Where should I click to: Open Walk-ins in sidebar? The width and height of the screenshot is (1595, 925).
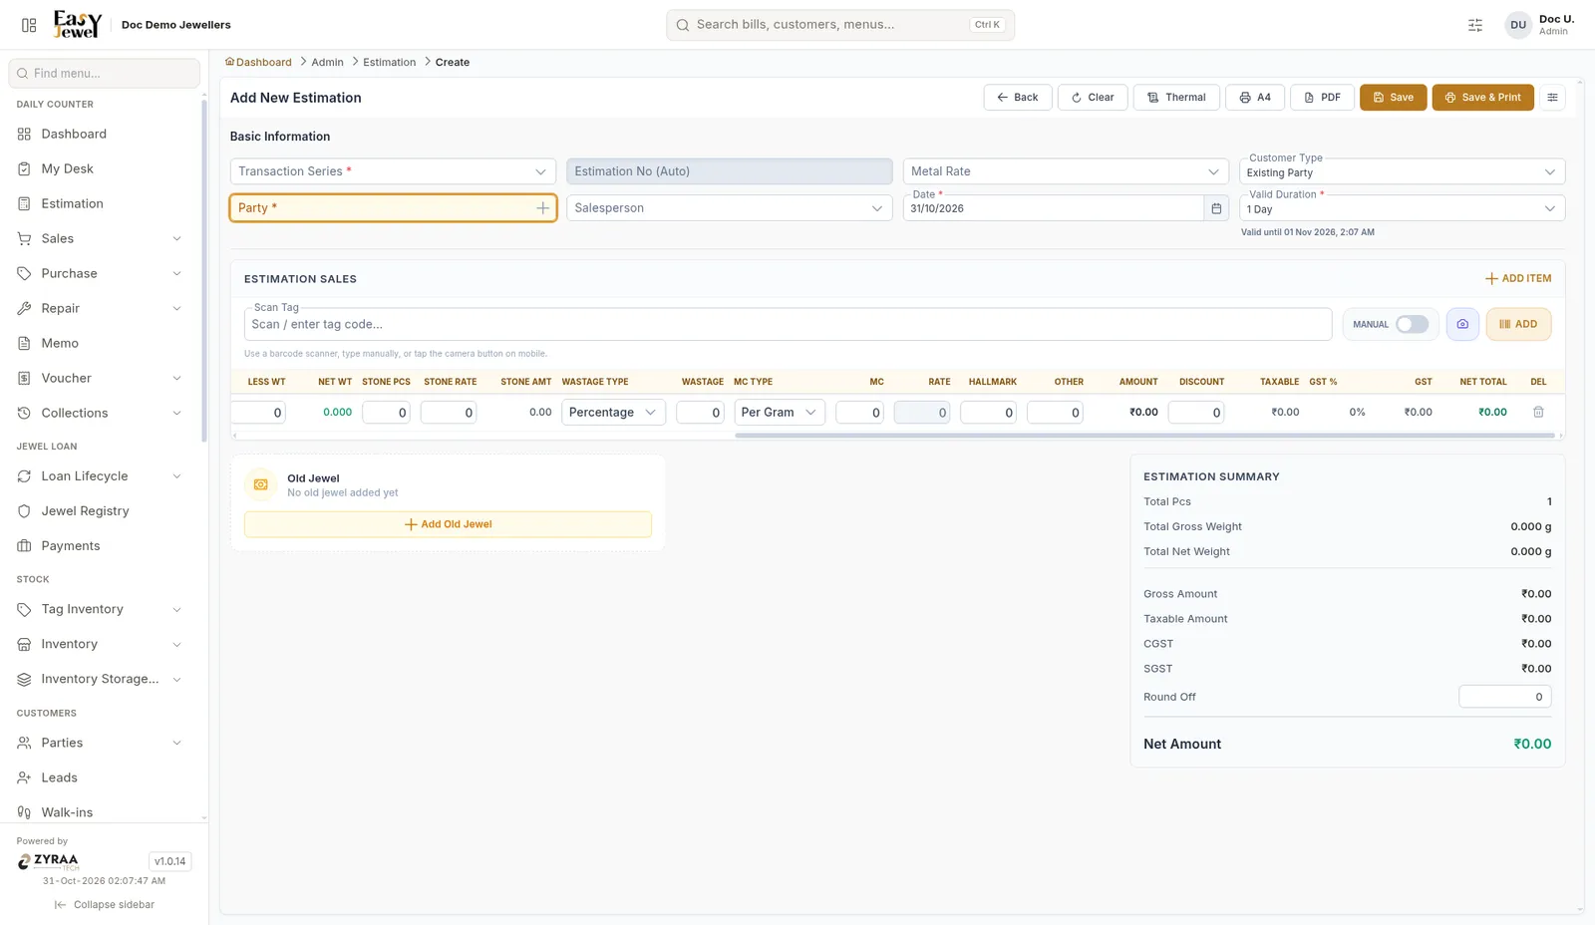coord(104,812)
